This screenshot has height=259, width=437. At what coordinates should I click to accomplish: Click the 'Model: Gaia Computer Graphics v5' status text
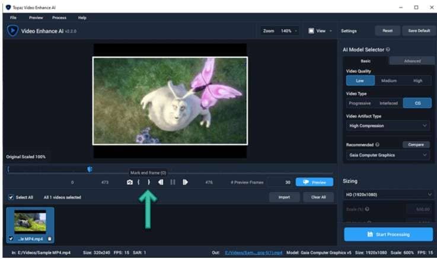pos(319,252)
